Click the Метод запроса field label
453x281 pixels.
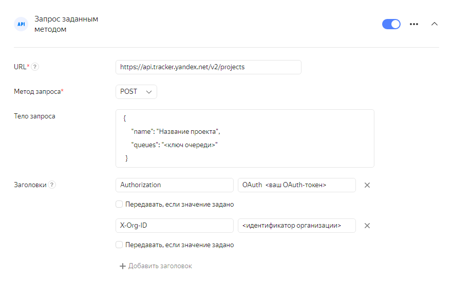(x=39, y=92)
